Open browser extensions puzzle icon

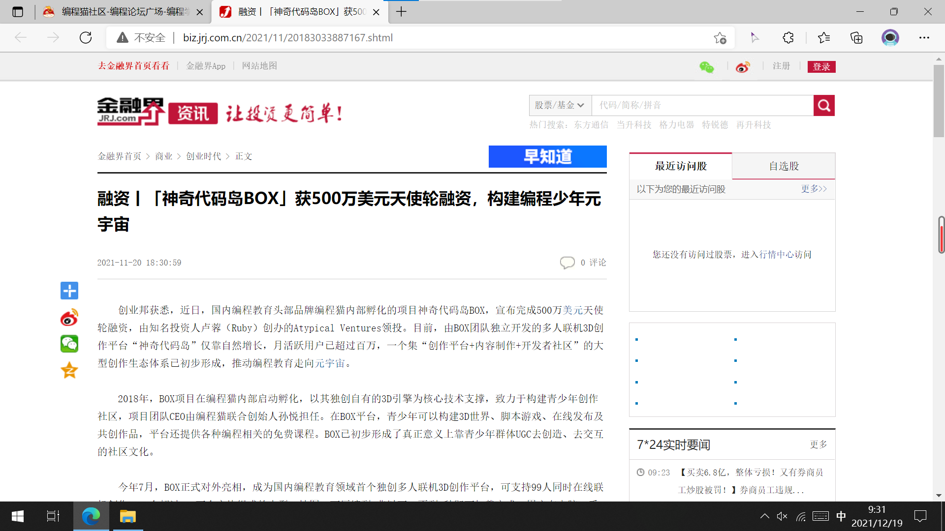tap(788, 38)
